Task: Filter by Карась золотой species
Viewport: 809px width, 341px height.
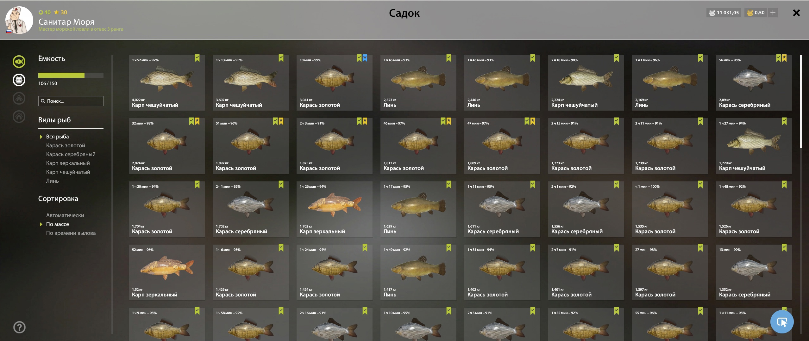Action: [66, 145]
